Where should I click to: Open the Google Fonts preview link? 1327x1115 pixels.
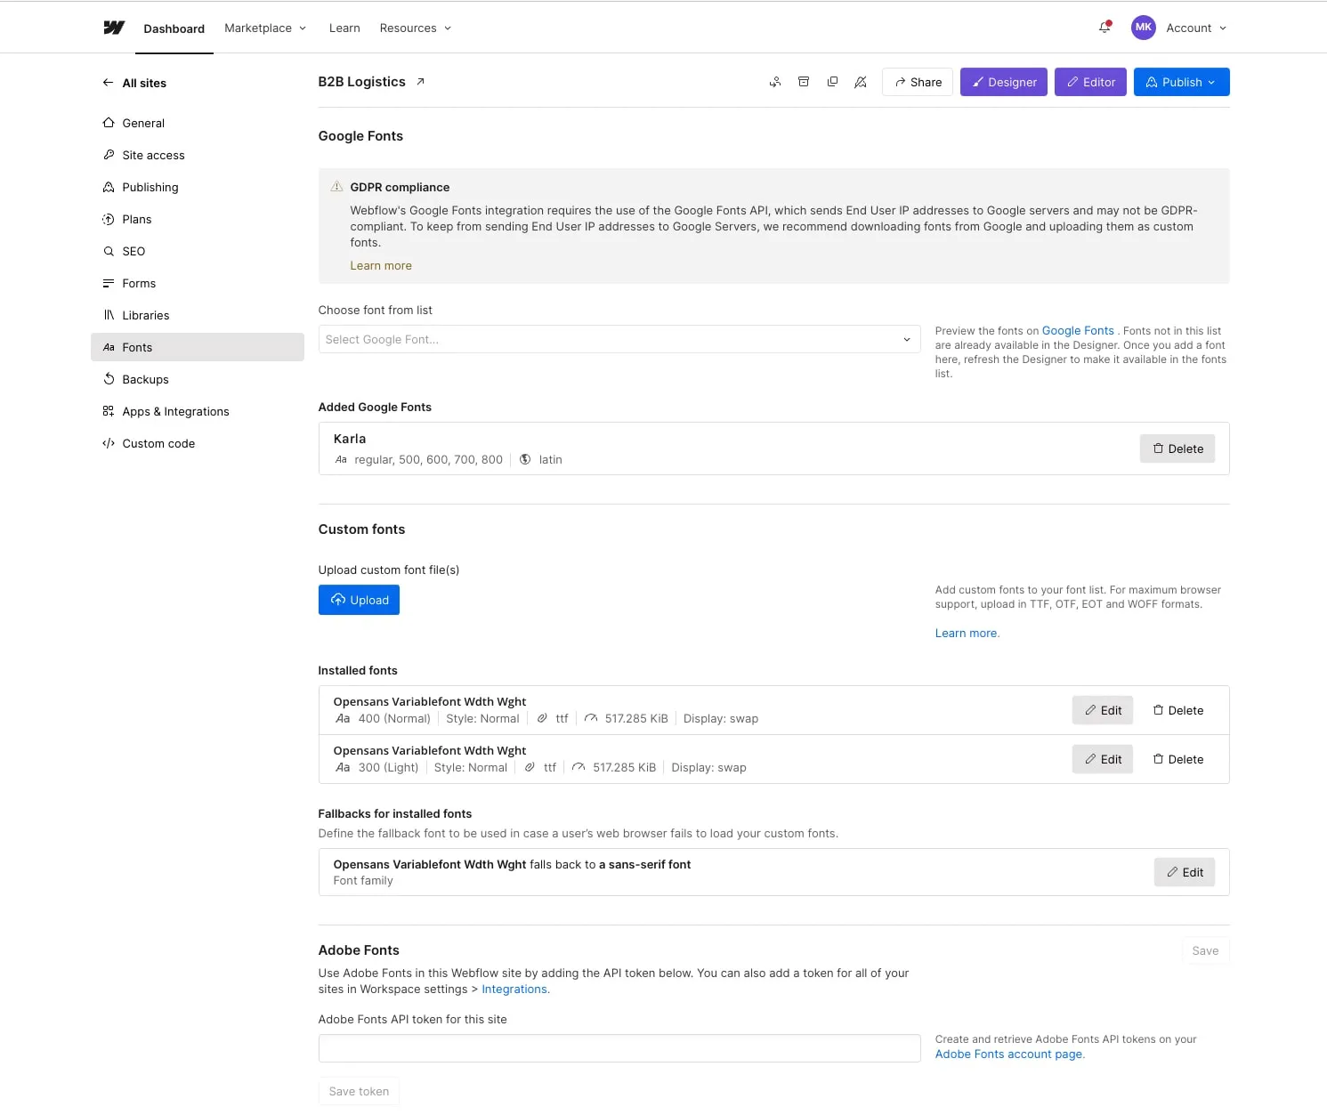point(1078,330)
